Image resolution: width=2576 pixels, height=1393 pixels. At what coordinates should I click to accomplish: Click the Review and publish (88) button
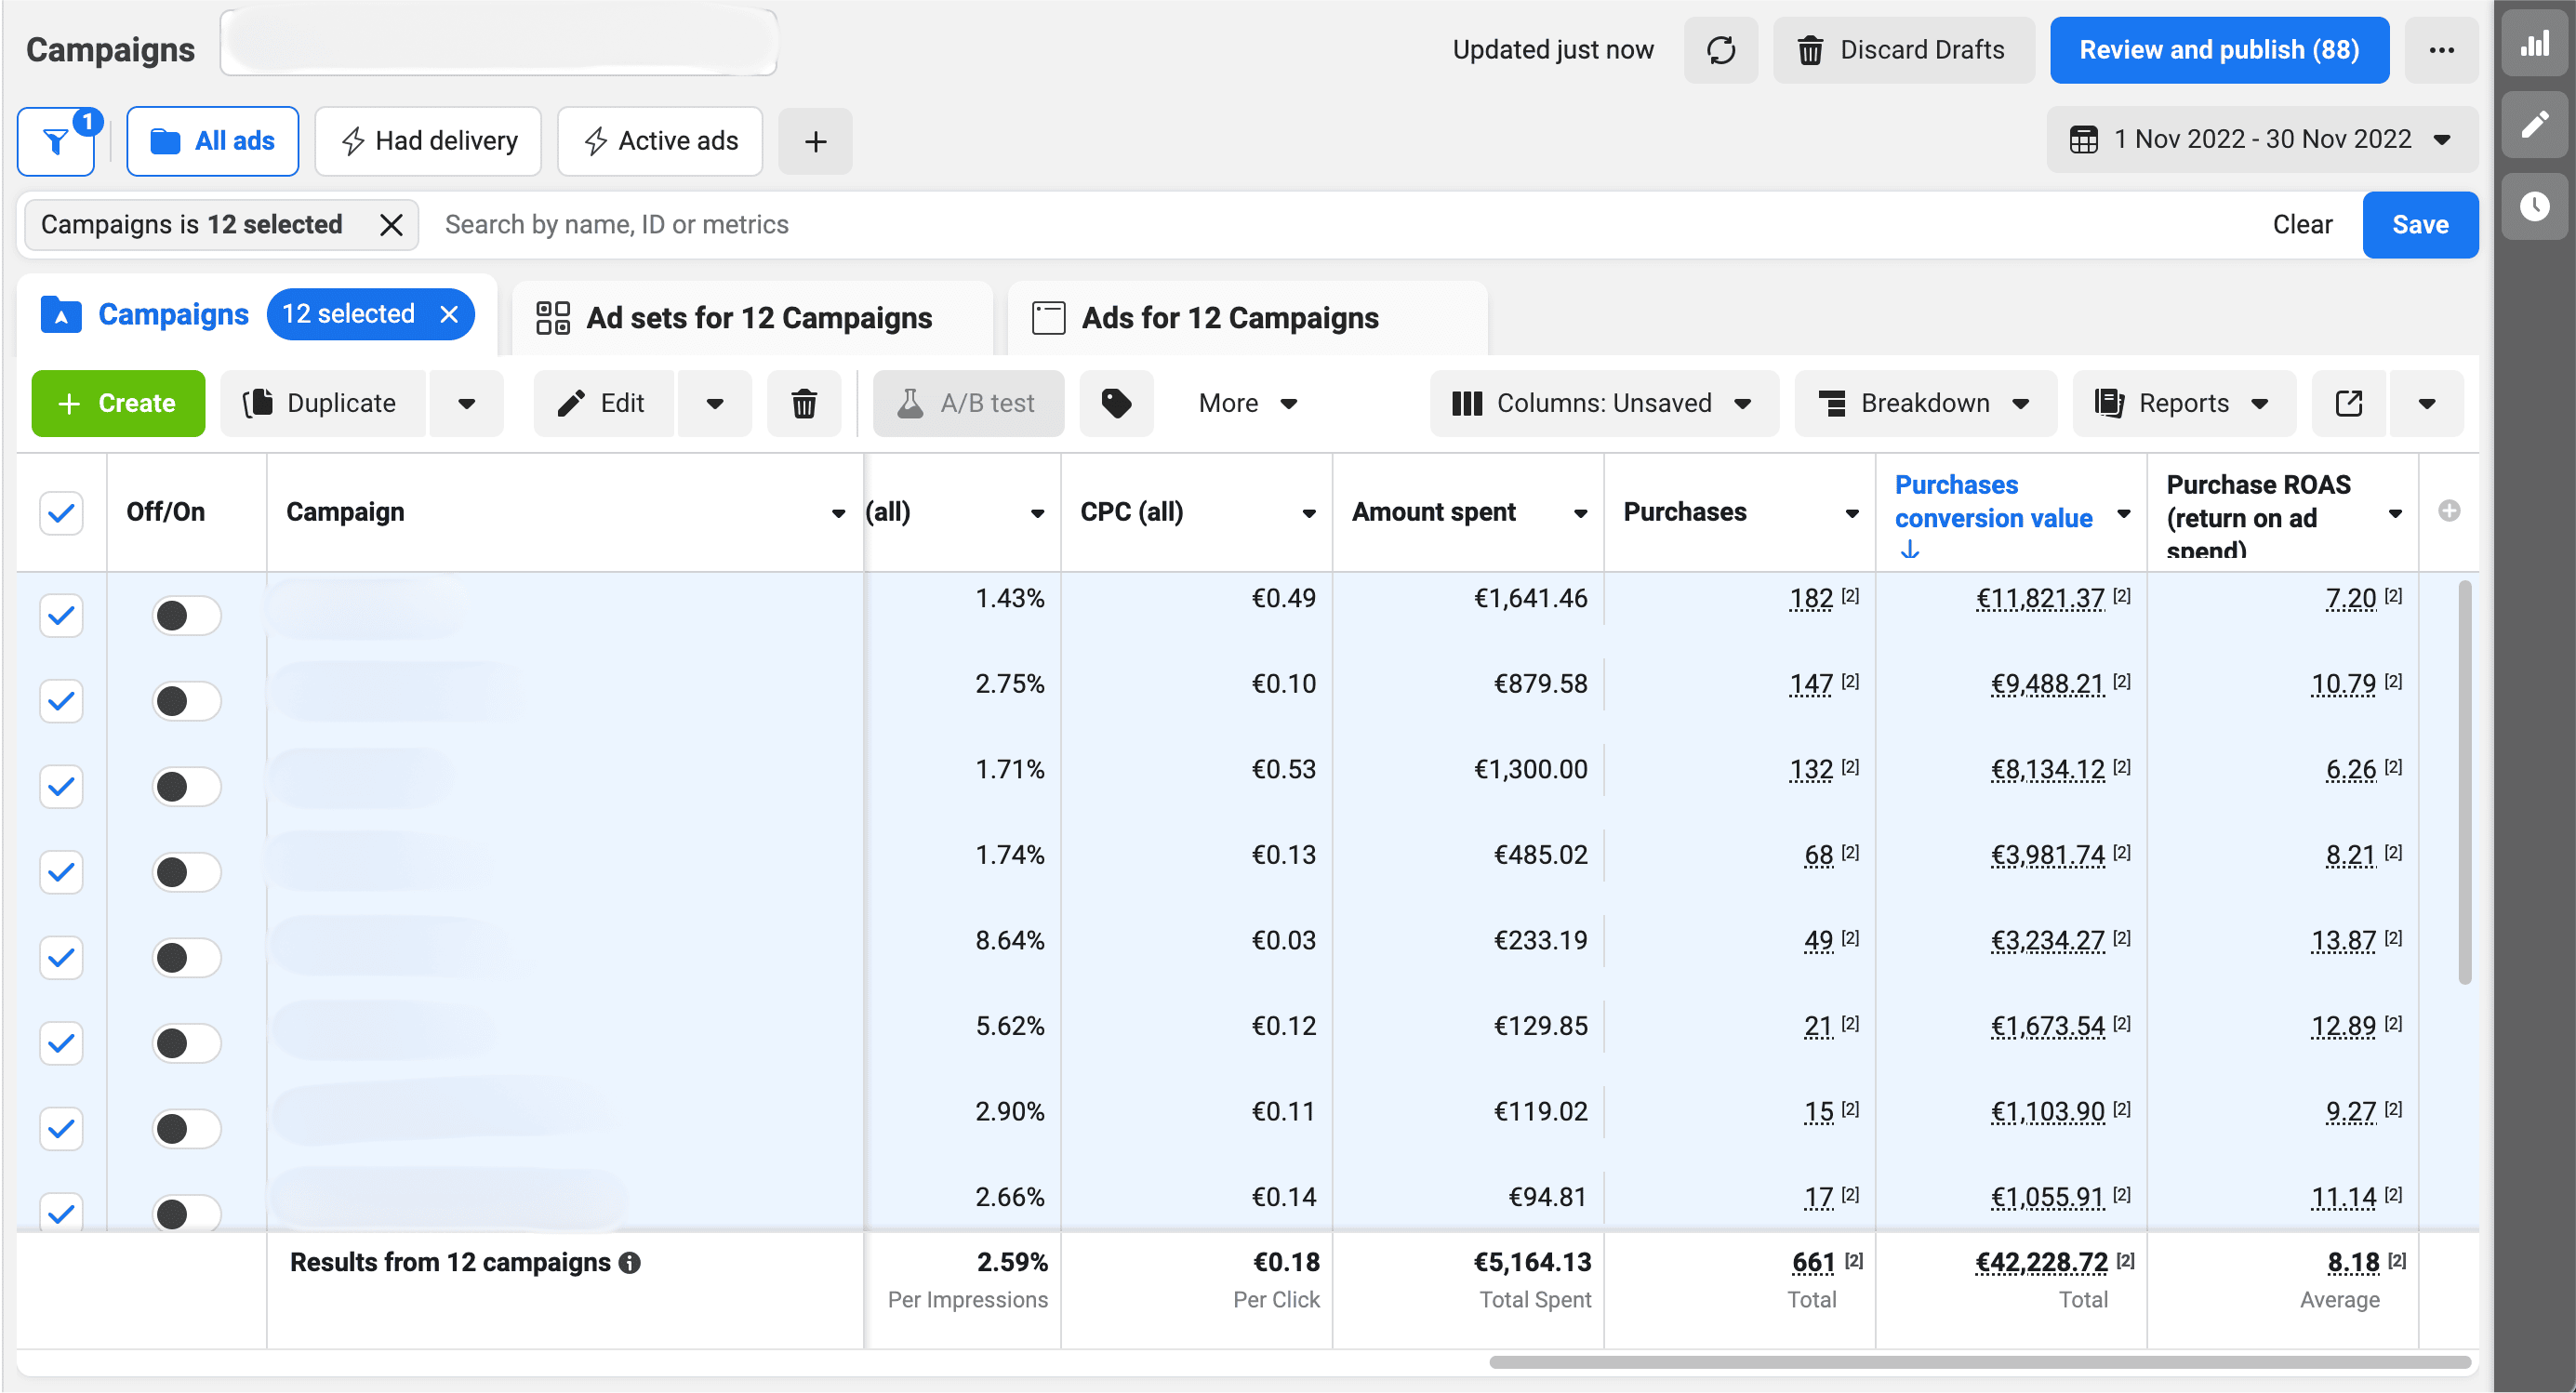(x=2218, y=50)
